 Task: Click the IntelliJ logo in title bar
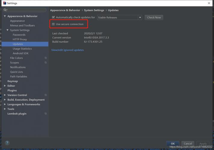click(5, 3)
